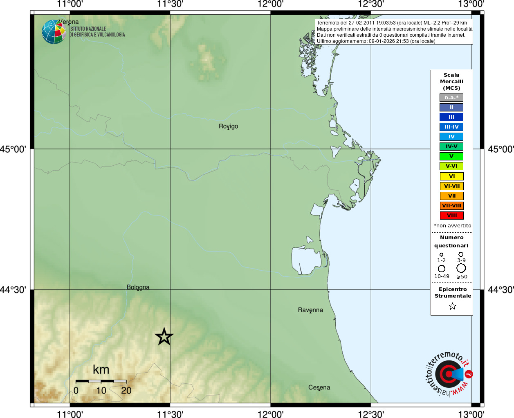Screen dimensions: 514x418
Task: Click the haisentitoilterremoto.it target logo
Action: [449, 374]
